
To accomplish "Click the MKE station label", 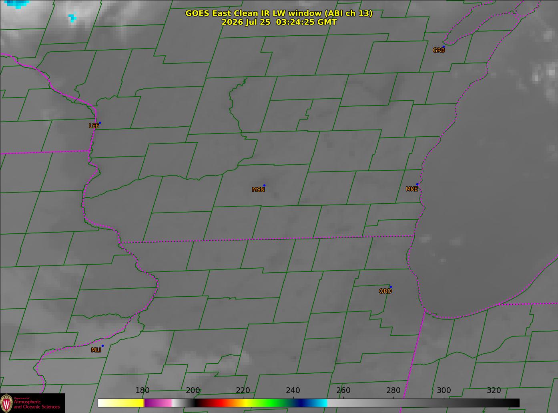I will pos(411,189).
